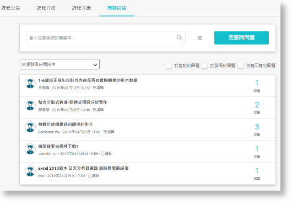The width and height of the screenshot is (292, 204).
Task: Click the Sardonna Wu 2019年04月29日 info line
Action: [77, 132]
